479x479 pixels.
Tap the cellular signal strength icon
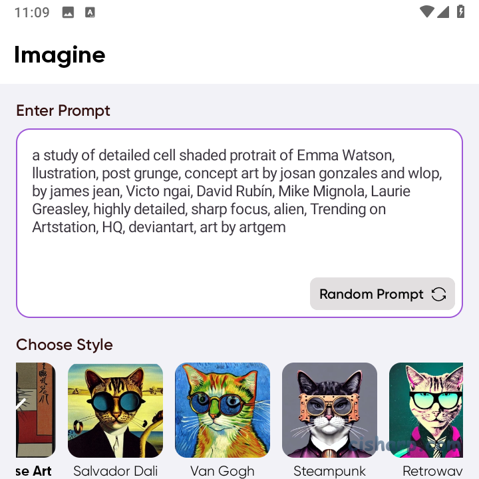pyautogui.click(x=443, y=12)
